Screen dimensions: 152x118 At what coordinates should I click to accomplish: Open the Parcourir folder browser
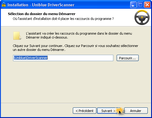(x=128, y=58)
